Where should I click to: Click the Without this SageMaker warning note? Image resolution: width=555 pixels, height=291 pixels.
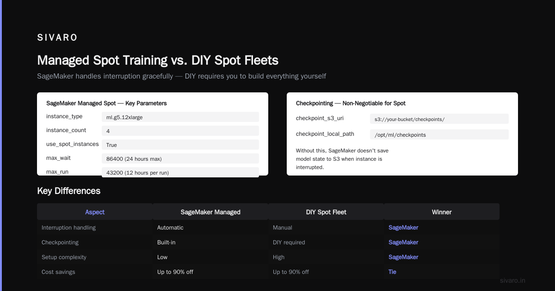coord(342,159)
